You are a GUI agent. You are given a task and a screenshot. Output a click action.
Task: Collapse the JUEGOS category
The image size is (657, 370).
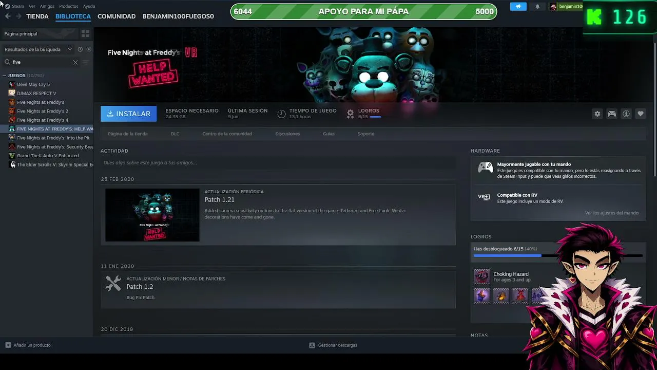[5, 76]
